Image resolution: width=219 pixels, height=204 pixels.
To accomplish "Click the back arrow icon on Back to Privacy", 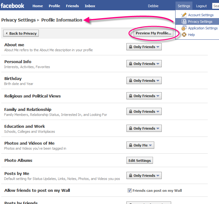I will (7, 33).
